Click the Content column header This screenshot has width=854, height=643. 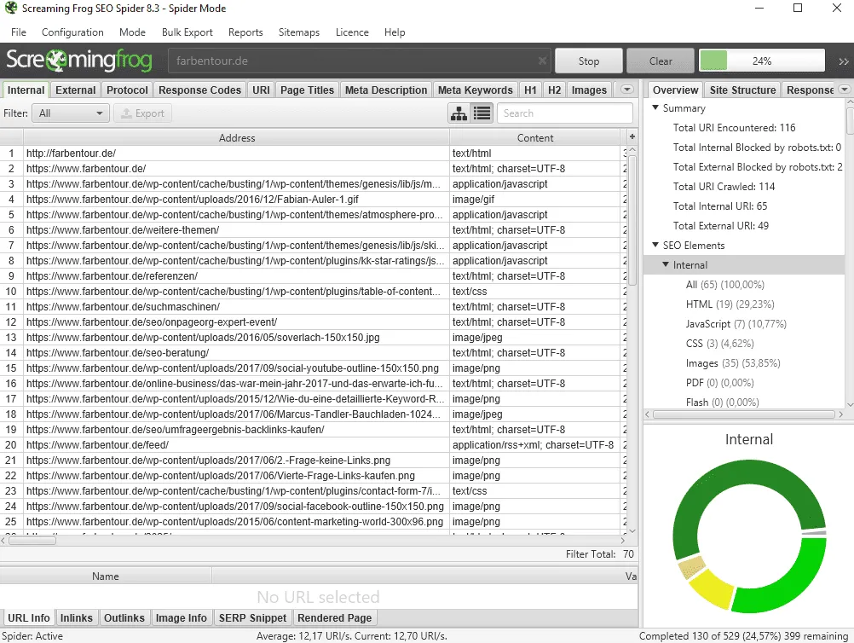coord(535,138)
